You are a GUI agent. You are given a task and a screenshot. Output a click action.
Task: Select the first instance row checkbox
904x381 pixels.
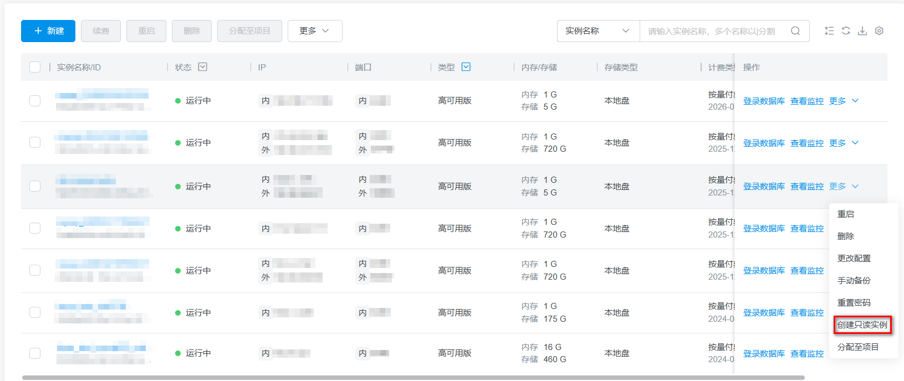35,101
